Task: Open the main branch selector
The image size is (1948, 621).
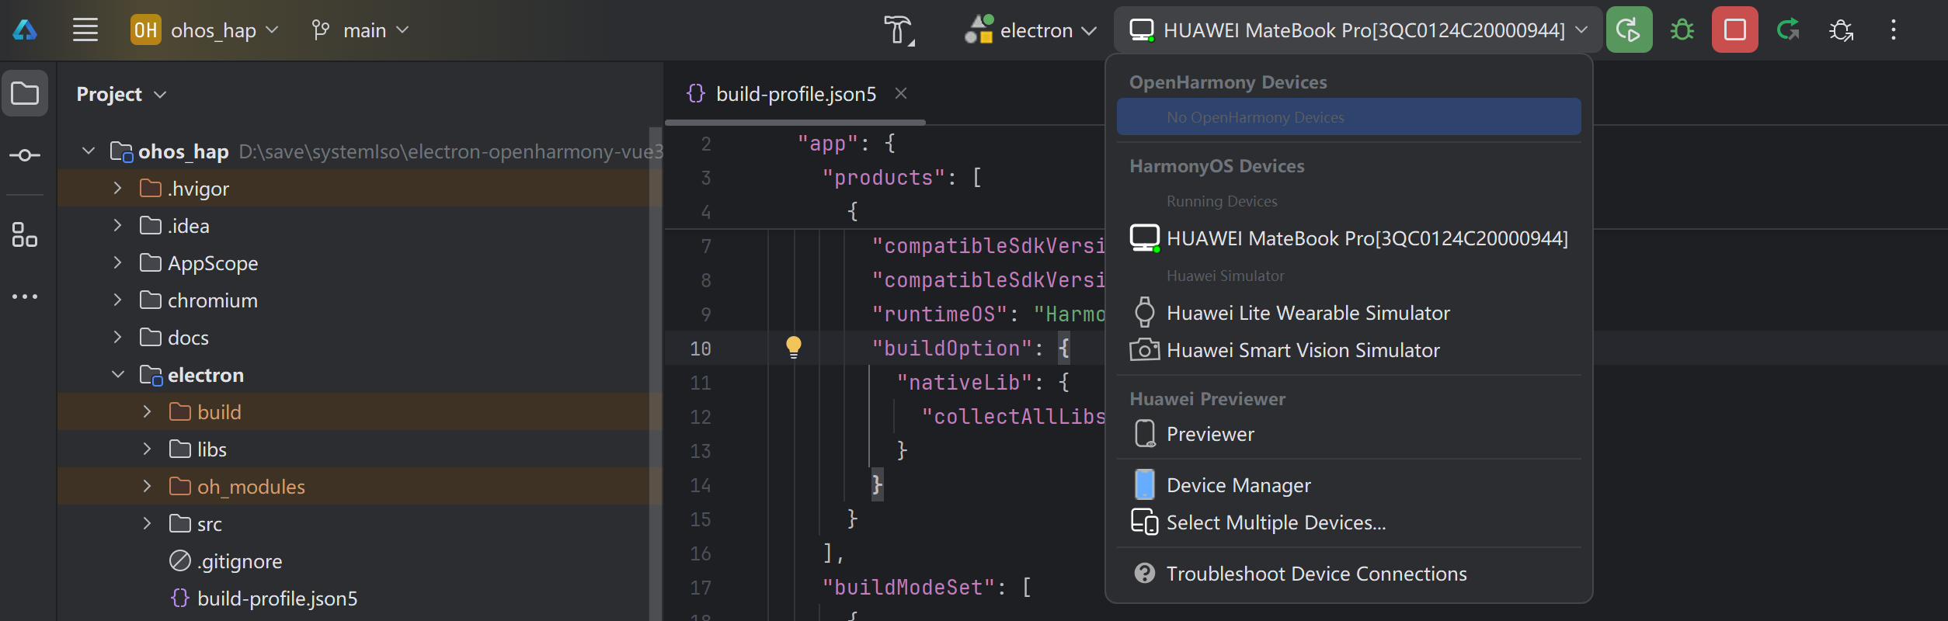Action: tap(360, 30)
